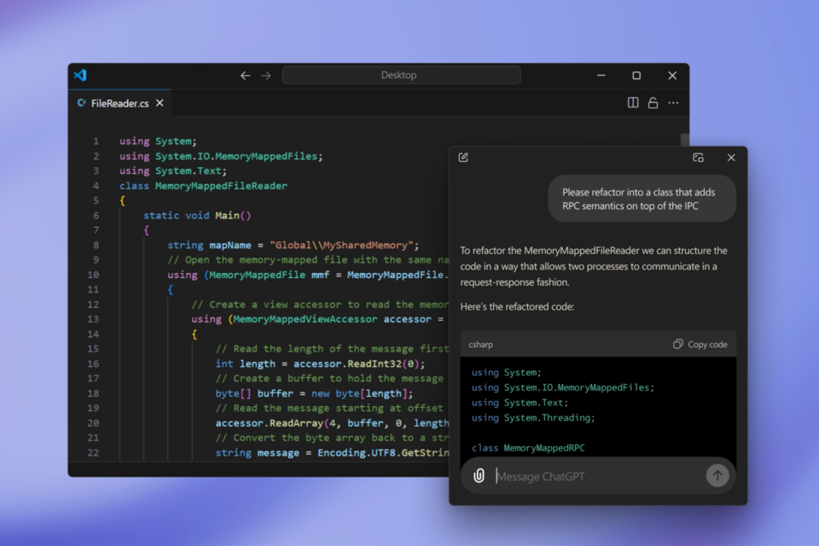
Task: Close the FileReader.cs tab
Action: tap(160, 103)
